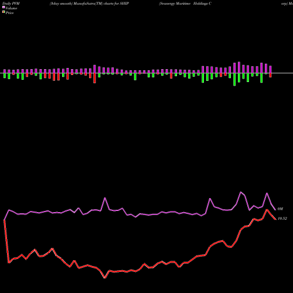Click "MunafaSutra(TM) charts for SHIP" heading

point(101,4)
